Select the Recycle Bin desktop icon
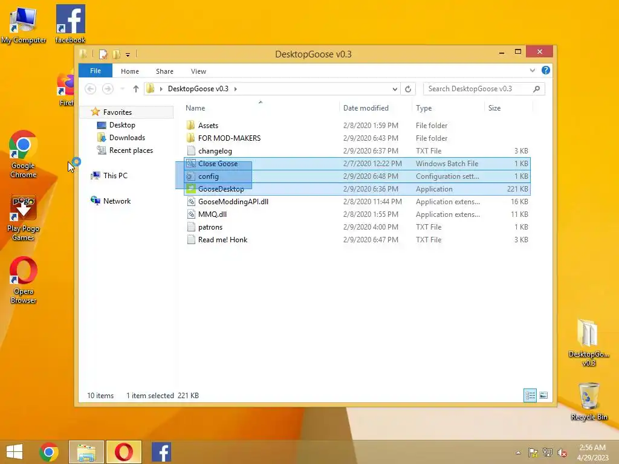Screen dimensions: 619x464 click(x=589, y=402)
